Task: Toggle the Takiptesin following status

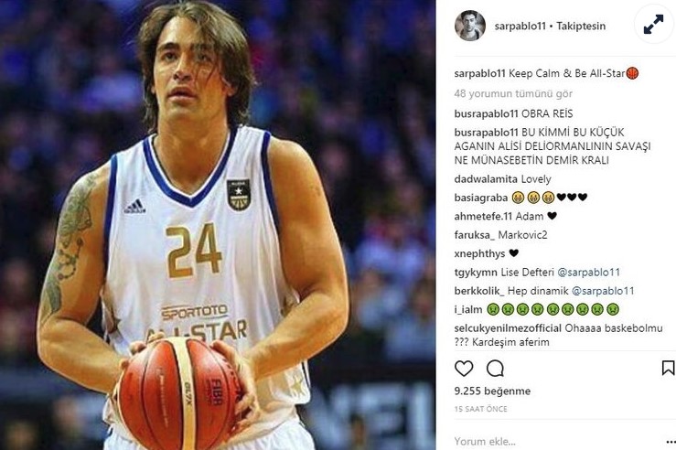Action: [581, 26]
